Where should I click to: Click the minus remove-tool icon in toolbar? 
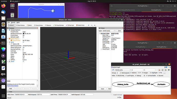92,25
